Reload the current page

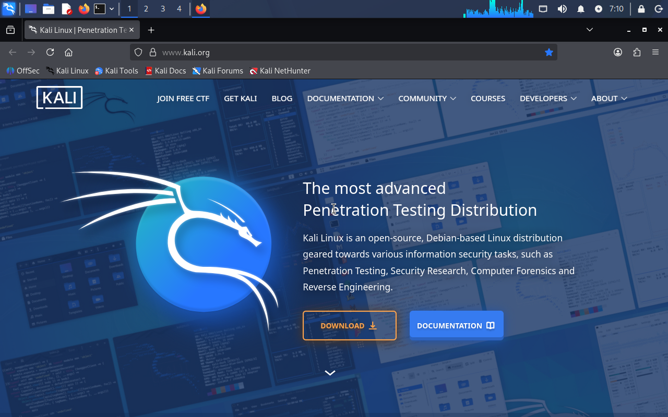(x=50, y=52)
